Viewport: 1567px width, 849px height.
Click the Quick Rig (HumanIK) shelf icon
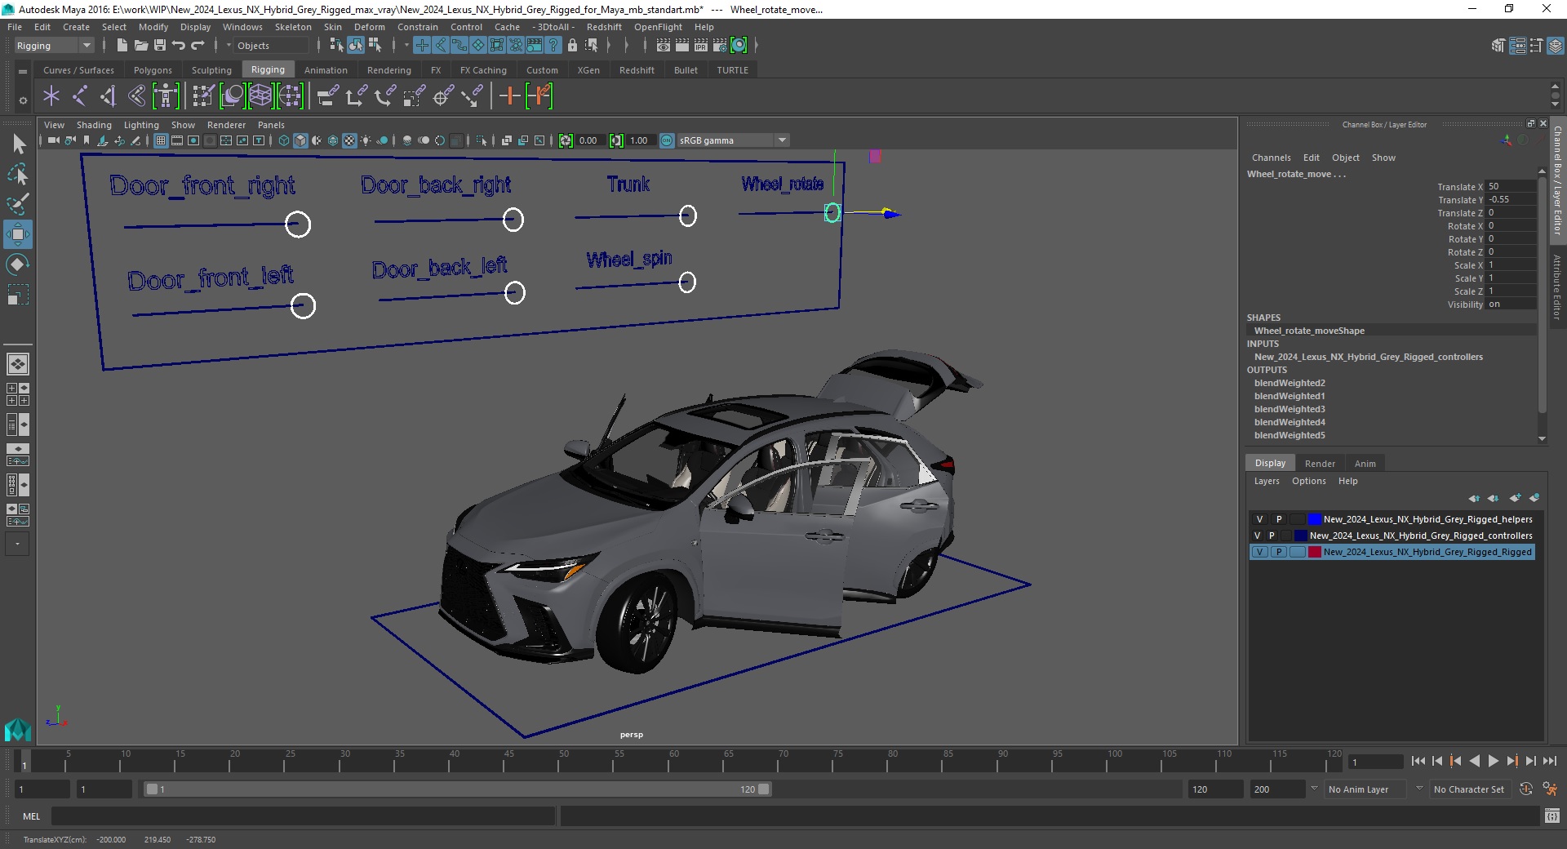tap(166, 96)
